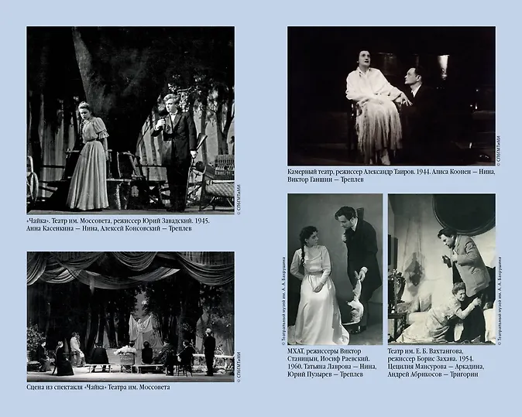
Task: Select the caption 'Сцена из спектакля «Чайка»'
Action: pyautogui.click(x=98, y=388)
